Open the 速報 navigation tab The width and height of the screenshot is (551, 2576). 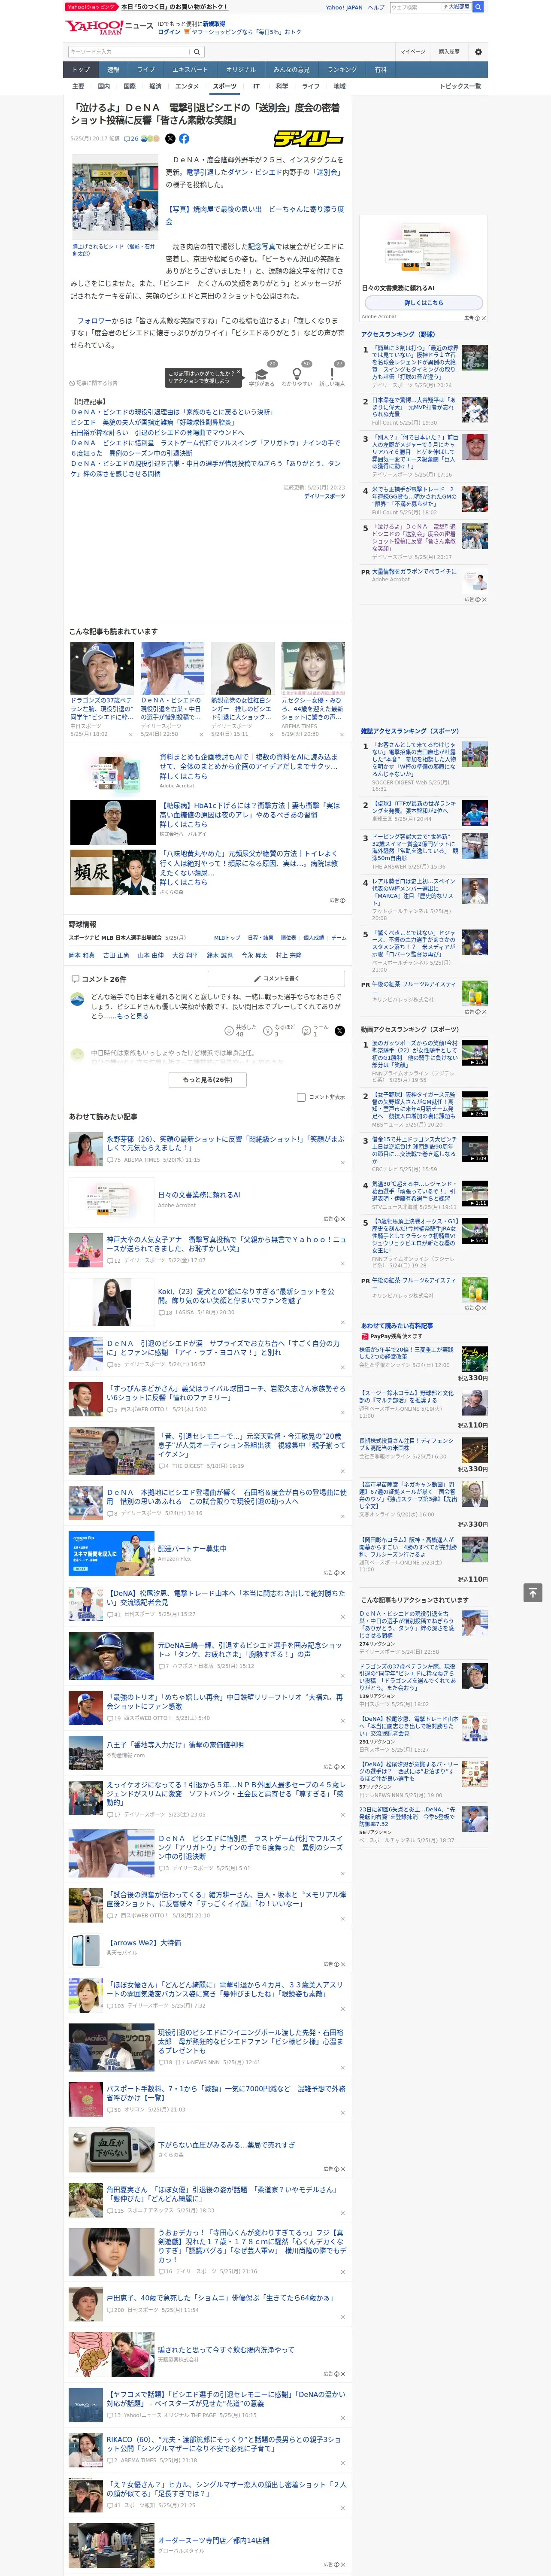(x=113, y=70)
